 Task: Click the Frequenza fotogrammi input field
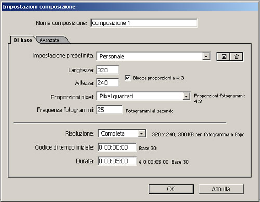[x=109, y=110]
